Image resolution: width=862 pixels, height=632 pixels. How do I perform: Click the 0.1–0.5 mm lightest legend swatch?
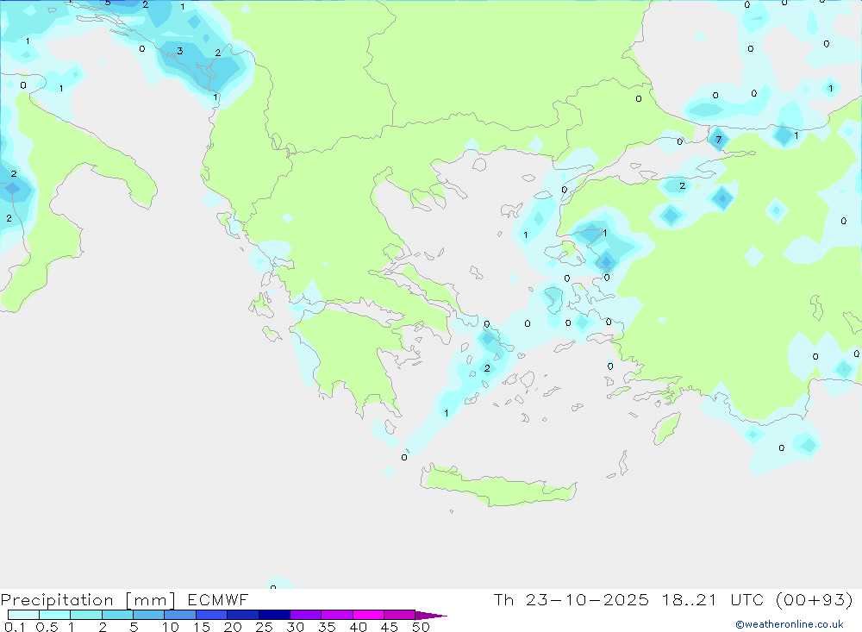tap(23, 615)
